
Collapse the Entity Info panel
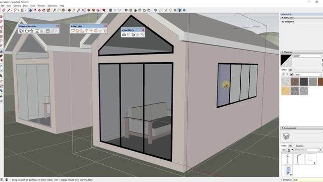pos(282,18)
